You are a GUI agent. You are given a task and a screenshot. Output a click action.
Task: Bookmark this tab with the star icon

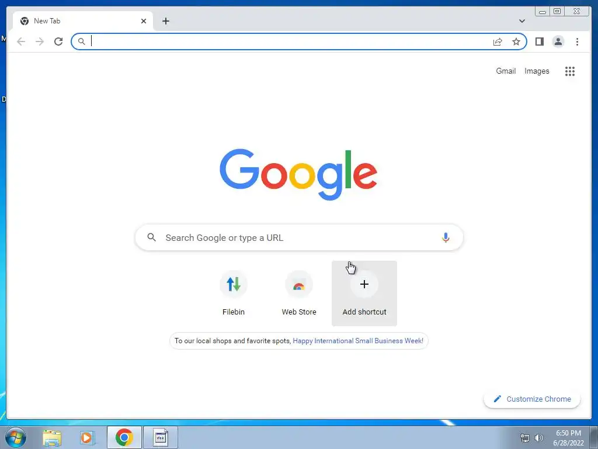tap(516, 42)
